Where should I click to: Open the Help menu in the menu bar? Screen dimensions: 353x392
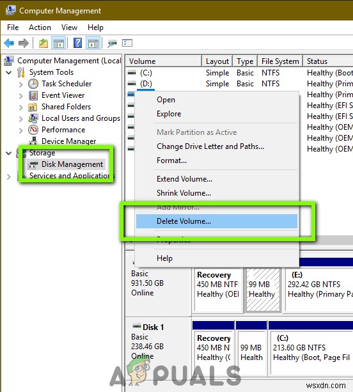pyautogui.click(x=95, y=27)
